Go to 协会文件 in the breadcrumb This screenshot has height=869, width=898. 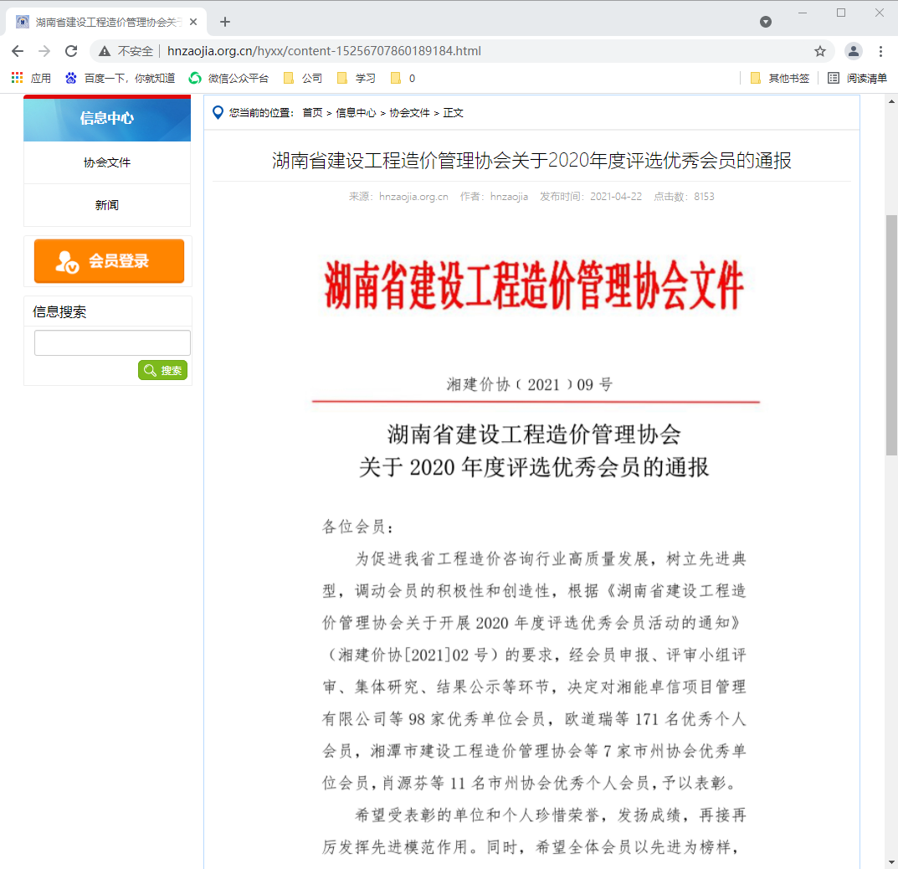tap(409, 113)
